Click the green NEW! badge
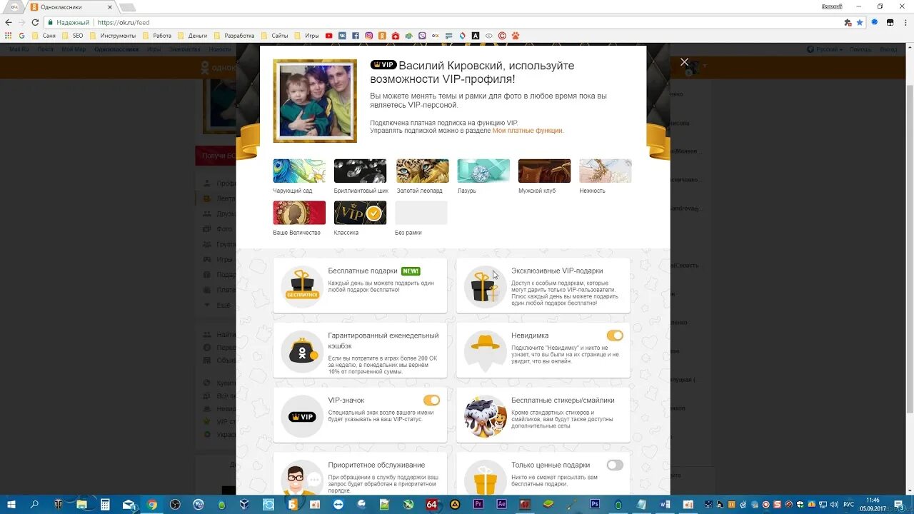Screen dimensions: 914x514 coord(411,271)
